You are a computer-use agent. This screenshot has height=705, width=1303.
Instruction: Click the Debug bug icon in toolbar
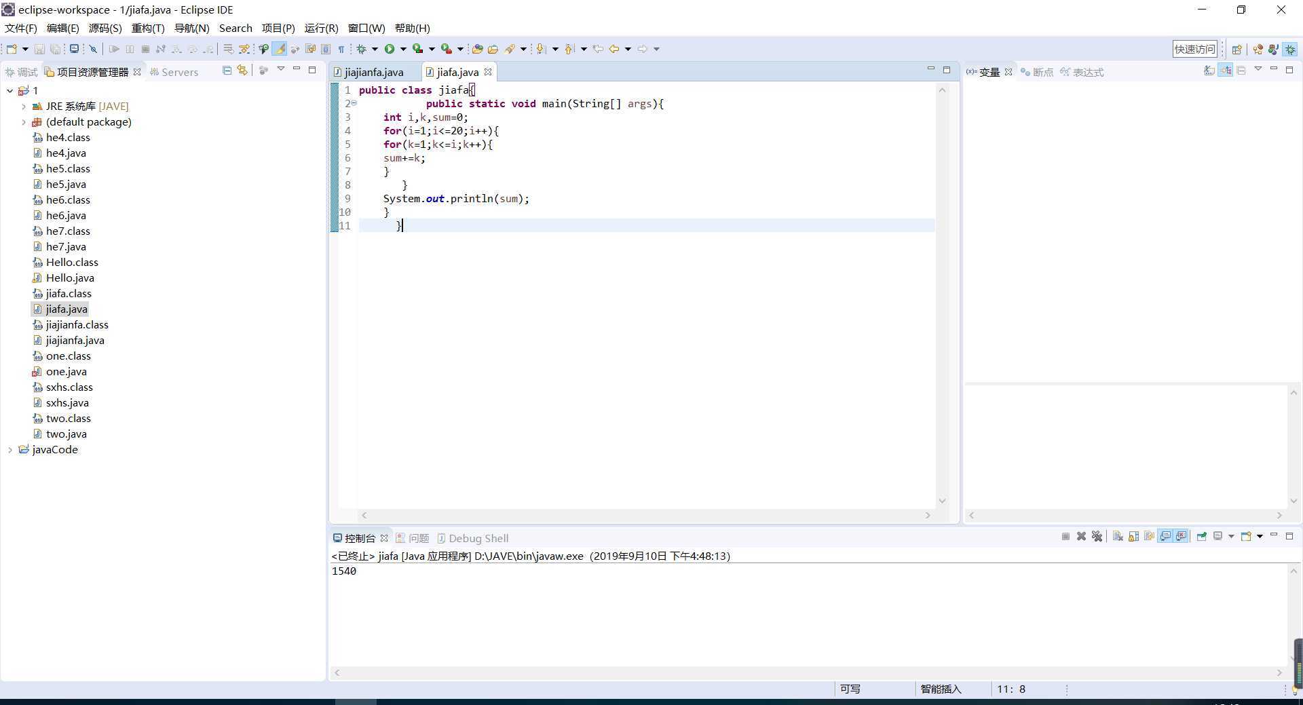(362, 49)
